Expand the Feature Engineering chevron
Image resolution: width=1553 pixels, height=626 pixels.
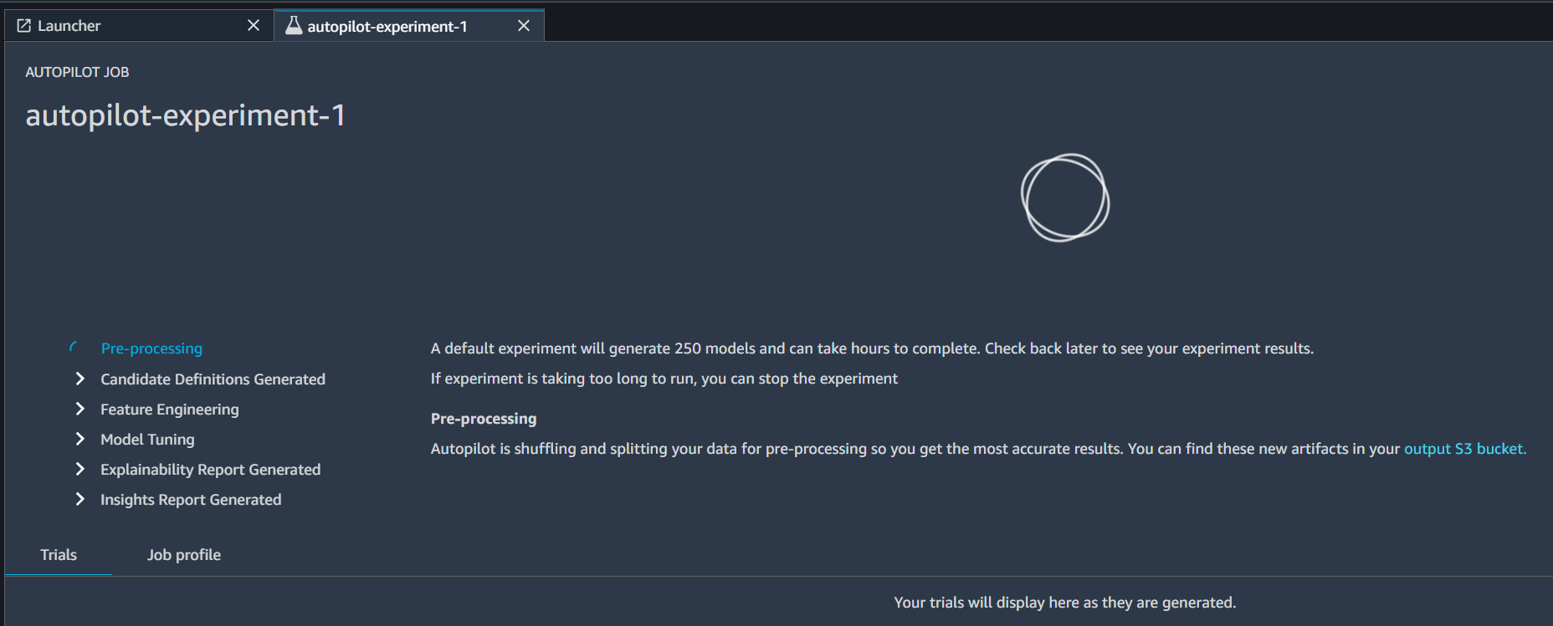[80, 409]
